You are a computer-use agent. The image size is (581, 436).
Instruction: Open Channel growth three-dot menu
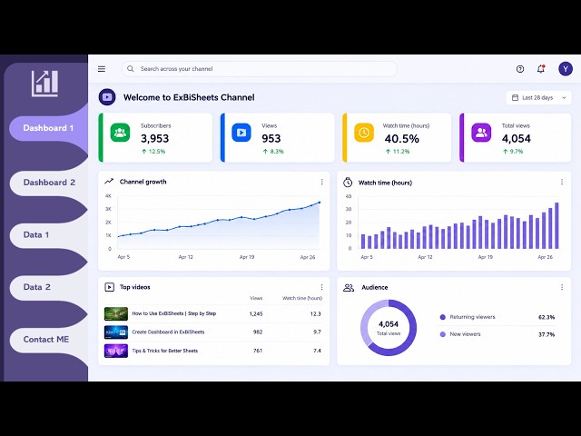[321, 182]
